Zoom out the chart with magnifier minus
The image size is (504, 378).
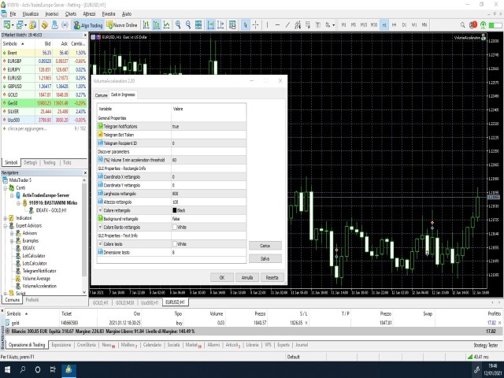tap(188, 24)
